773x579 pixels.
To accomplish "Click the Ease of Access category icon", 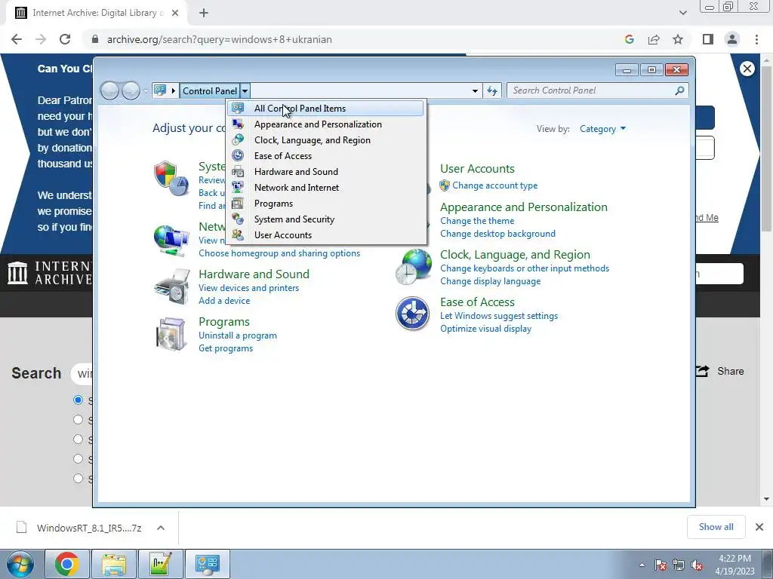I will (412, 314).
